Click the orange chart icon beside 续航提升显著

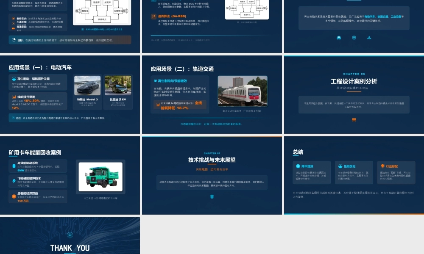[14, 97]
